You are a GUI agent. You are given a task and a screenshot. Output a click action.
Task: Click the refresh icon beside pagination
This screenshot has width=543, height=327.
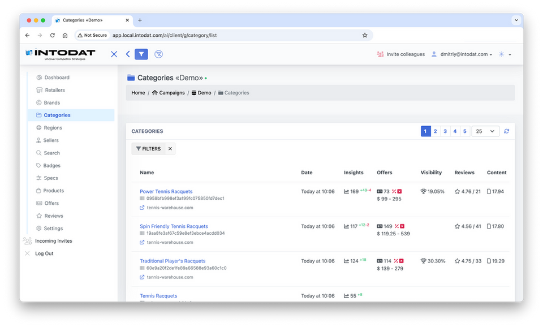(507, 131)
